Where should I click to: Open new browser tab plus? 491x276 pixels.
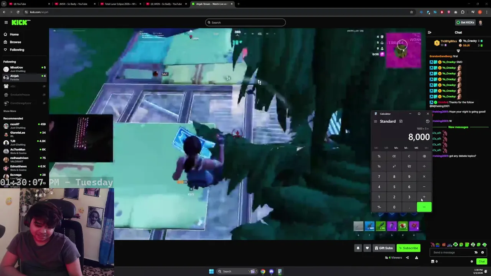pos(239,4)
